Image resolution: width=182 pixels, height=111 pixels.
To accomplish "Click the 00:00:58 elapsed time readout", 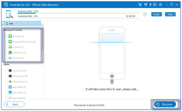I will pyautogui.click(x=130, y=16).
